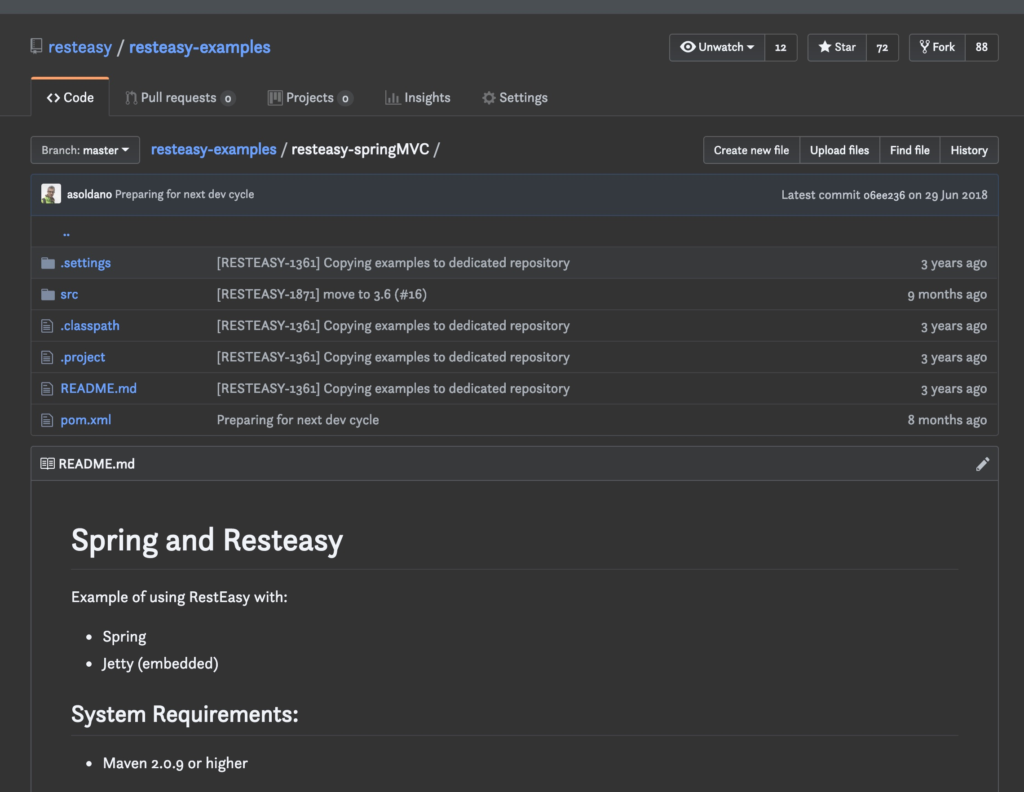The height and width of the screenshot is (792, 1024).
Task: Fork the repository
Action: [937, 47]
